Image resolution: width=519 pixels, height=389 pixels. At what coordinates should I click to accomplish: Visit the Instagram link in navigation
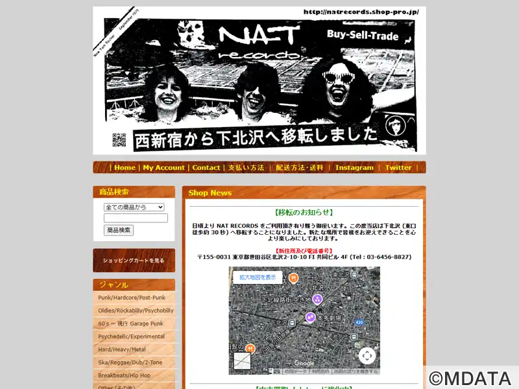tap(354, 167)
